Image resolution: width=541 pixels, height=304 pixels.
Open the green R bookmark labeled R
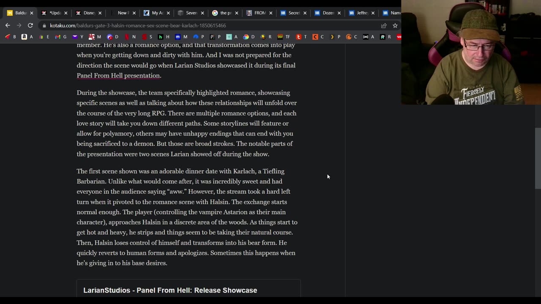pos(386,37)
